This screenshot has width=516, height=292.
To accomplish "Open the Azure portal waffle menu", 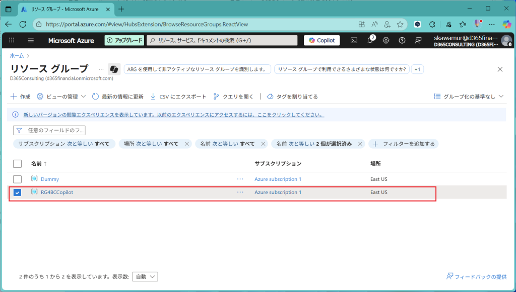I will click(x=12, y=40).
